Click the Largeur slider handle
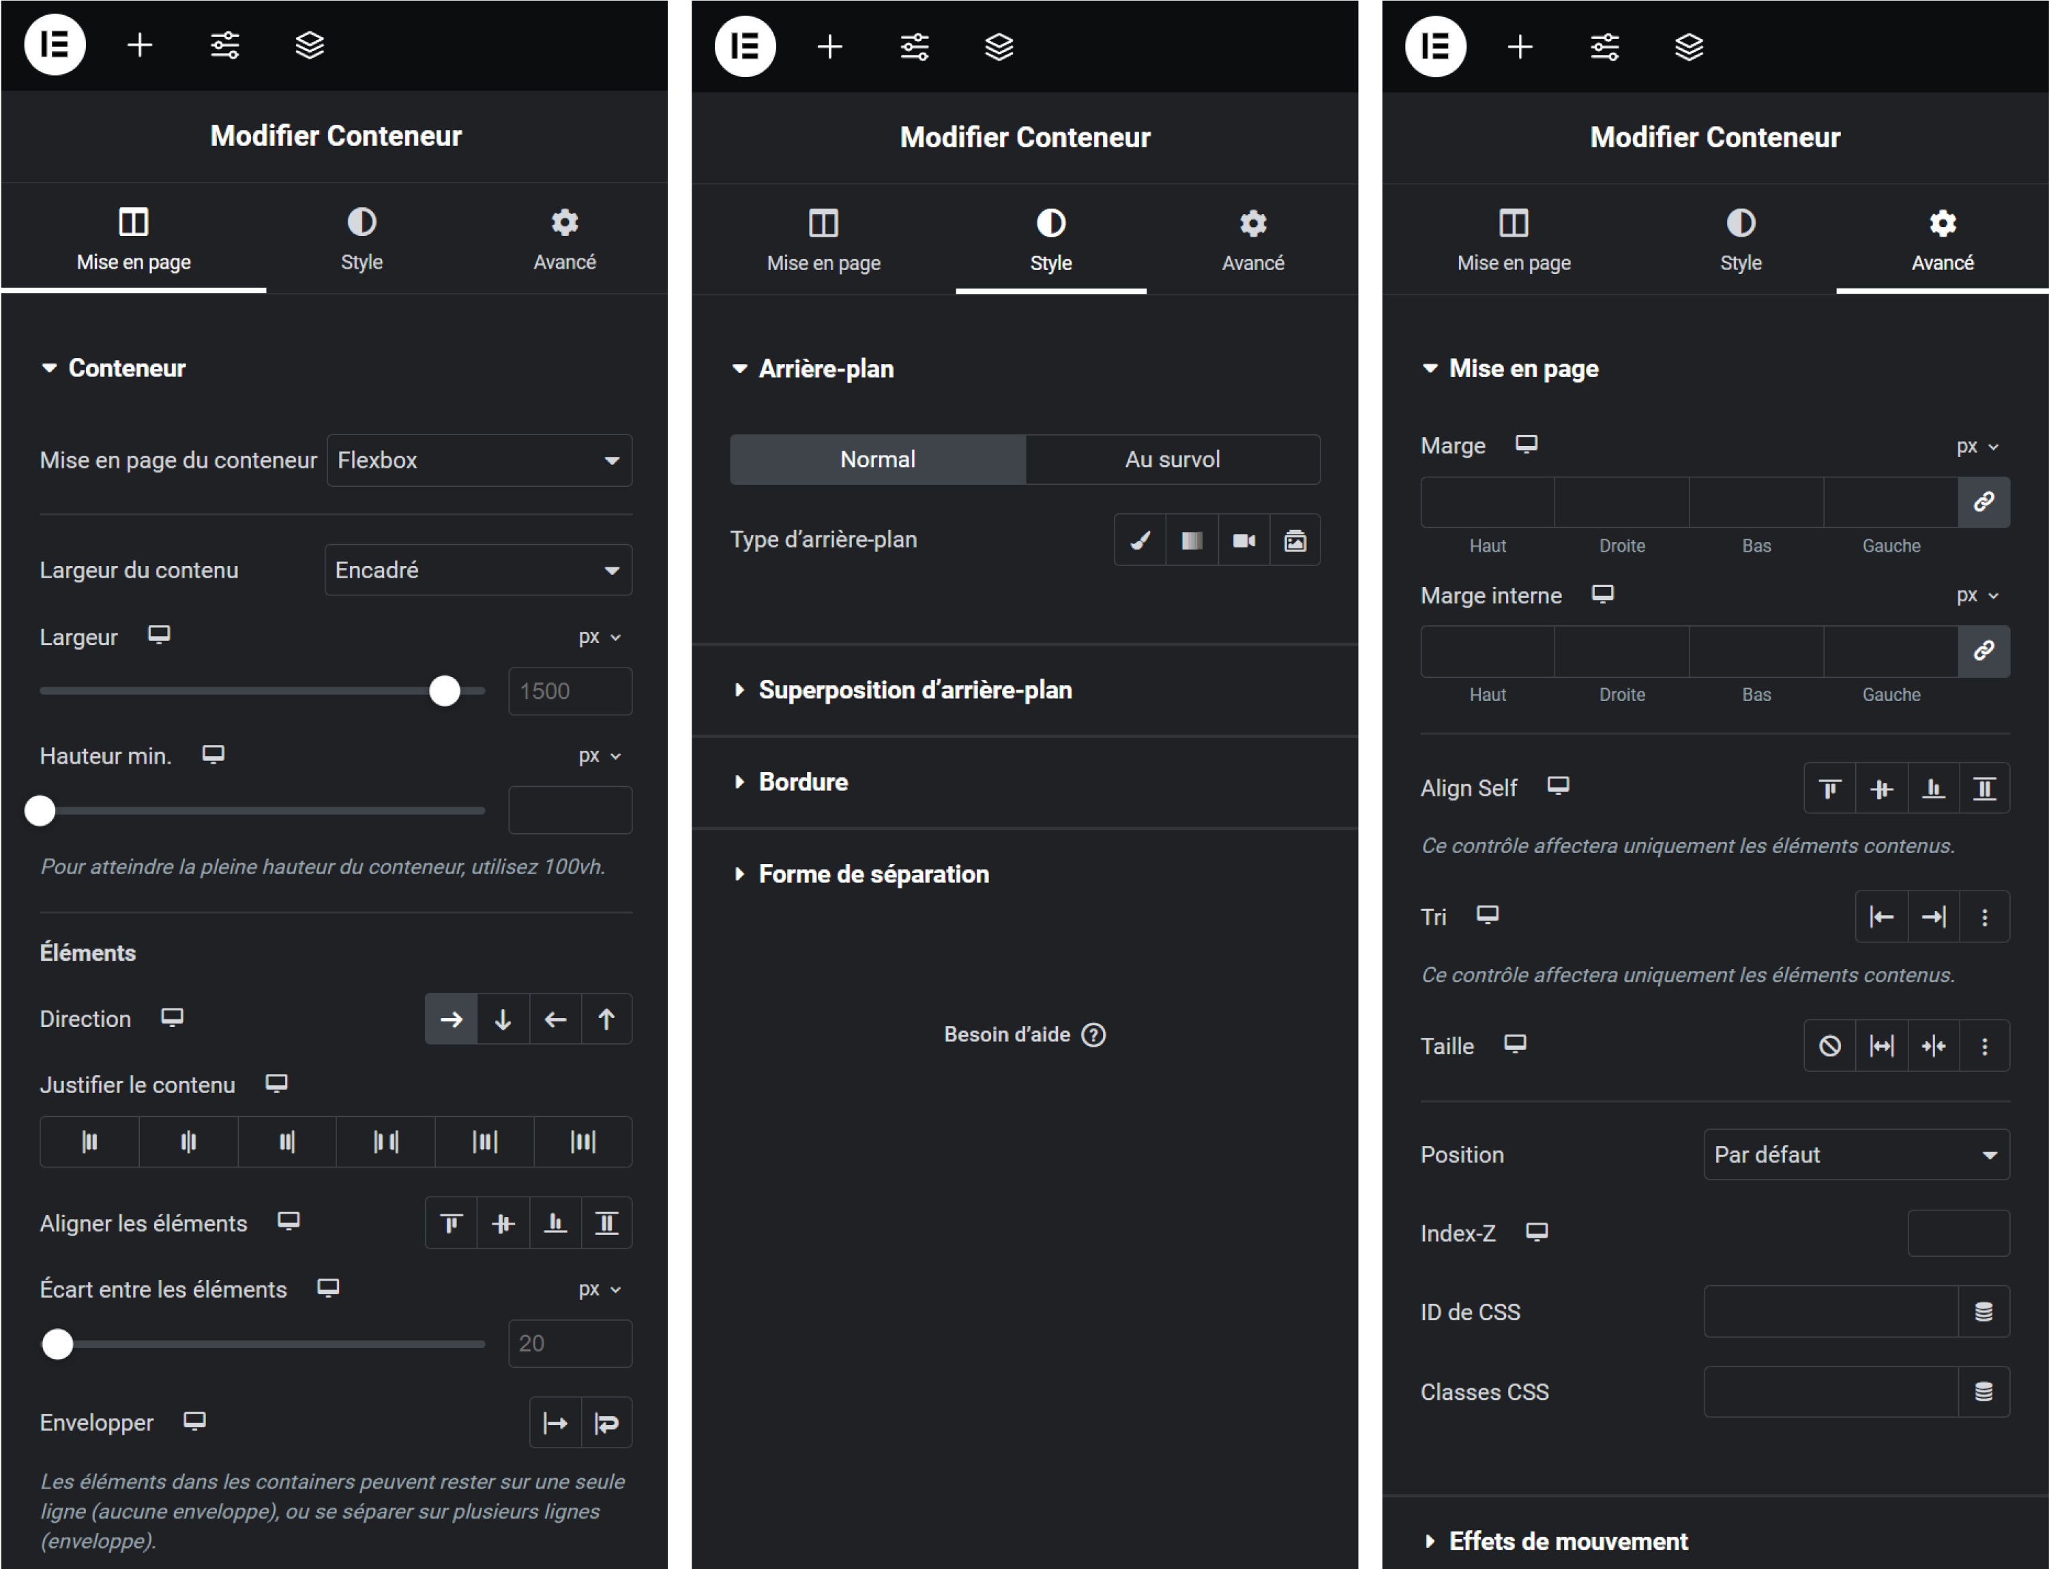 [445, 691]
